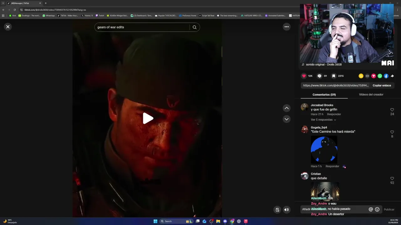The height and width of the screenshot is (225, 401).
Task: Open the WhatsApp bookmark
Action: 49,16
